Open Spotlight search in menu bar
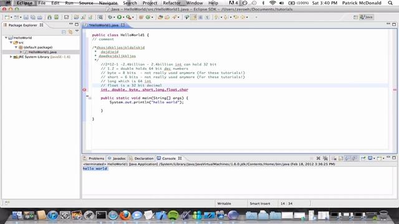This screenshot has width=399, height=224. tap(390, 3)
